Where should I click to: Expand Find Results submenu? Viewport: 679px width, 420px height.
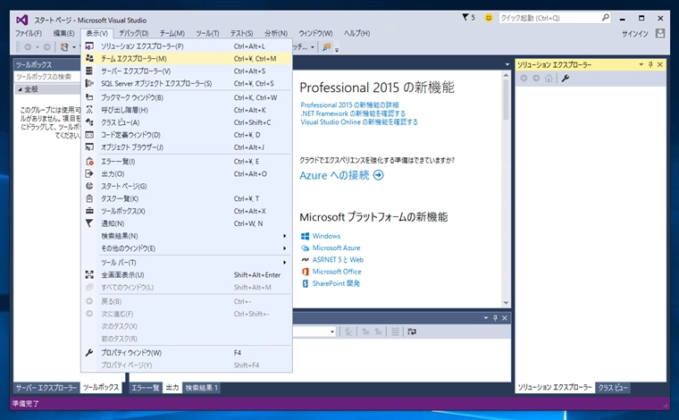coord(284,236)
